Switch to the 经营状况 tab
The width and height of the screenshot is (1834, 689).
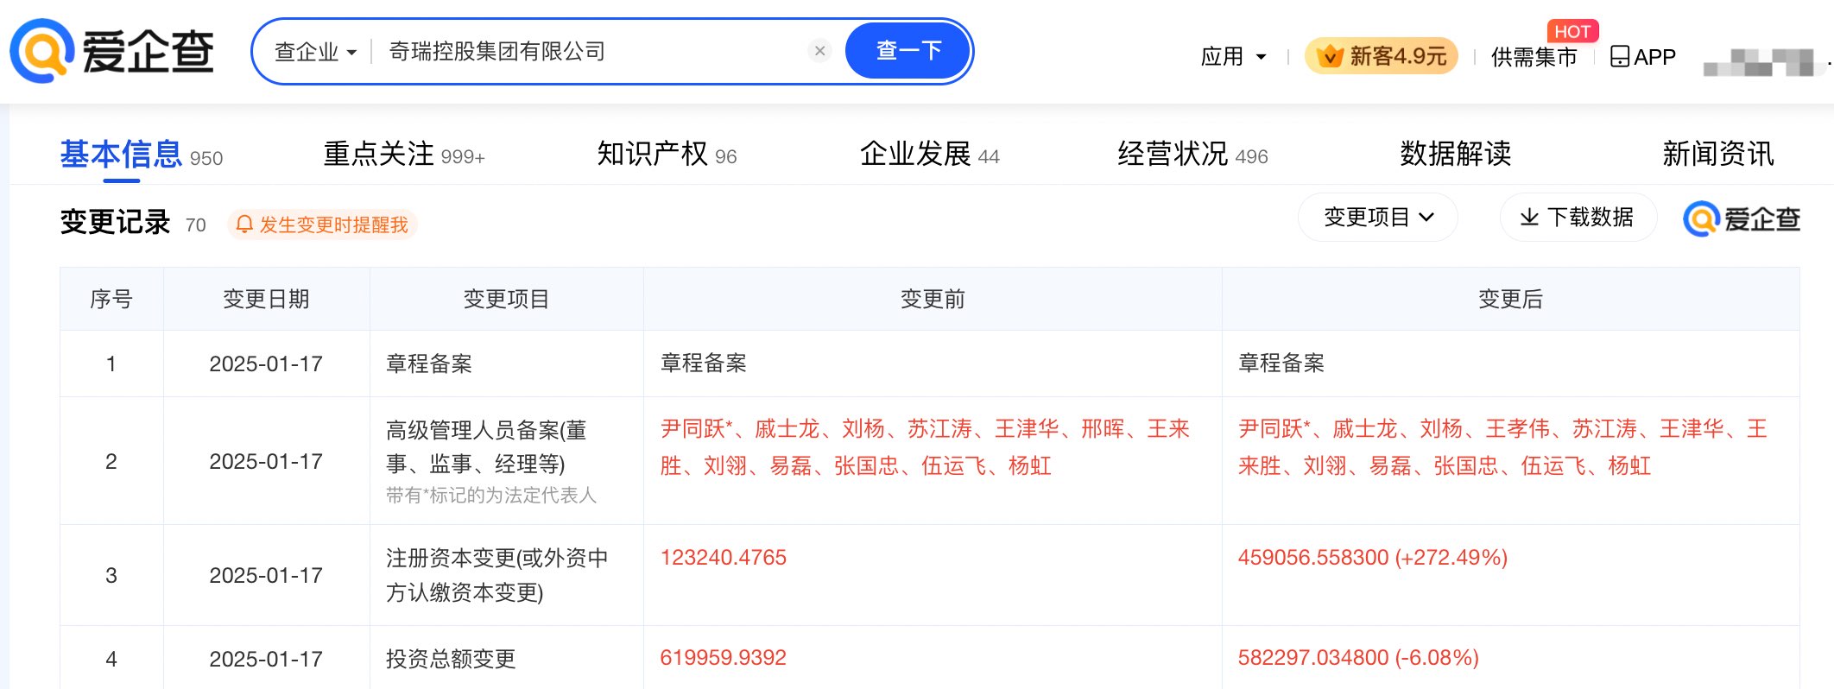pos(1192,155)
